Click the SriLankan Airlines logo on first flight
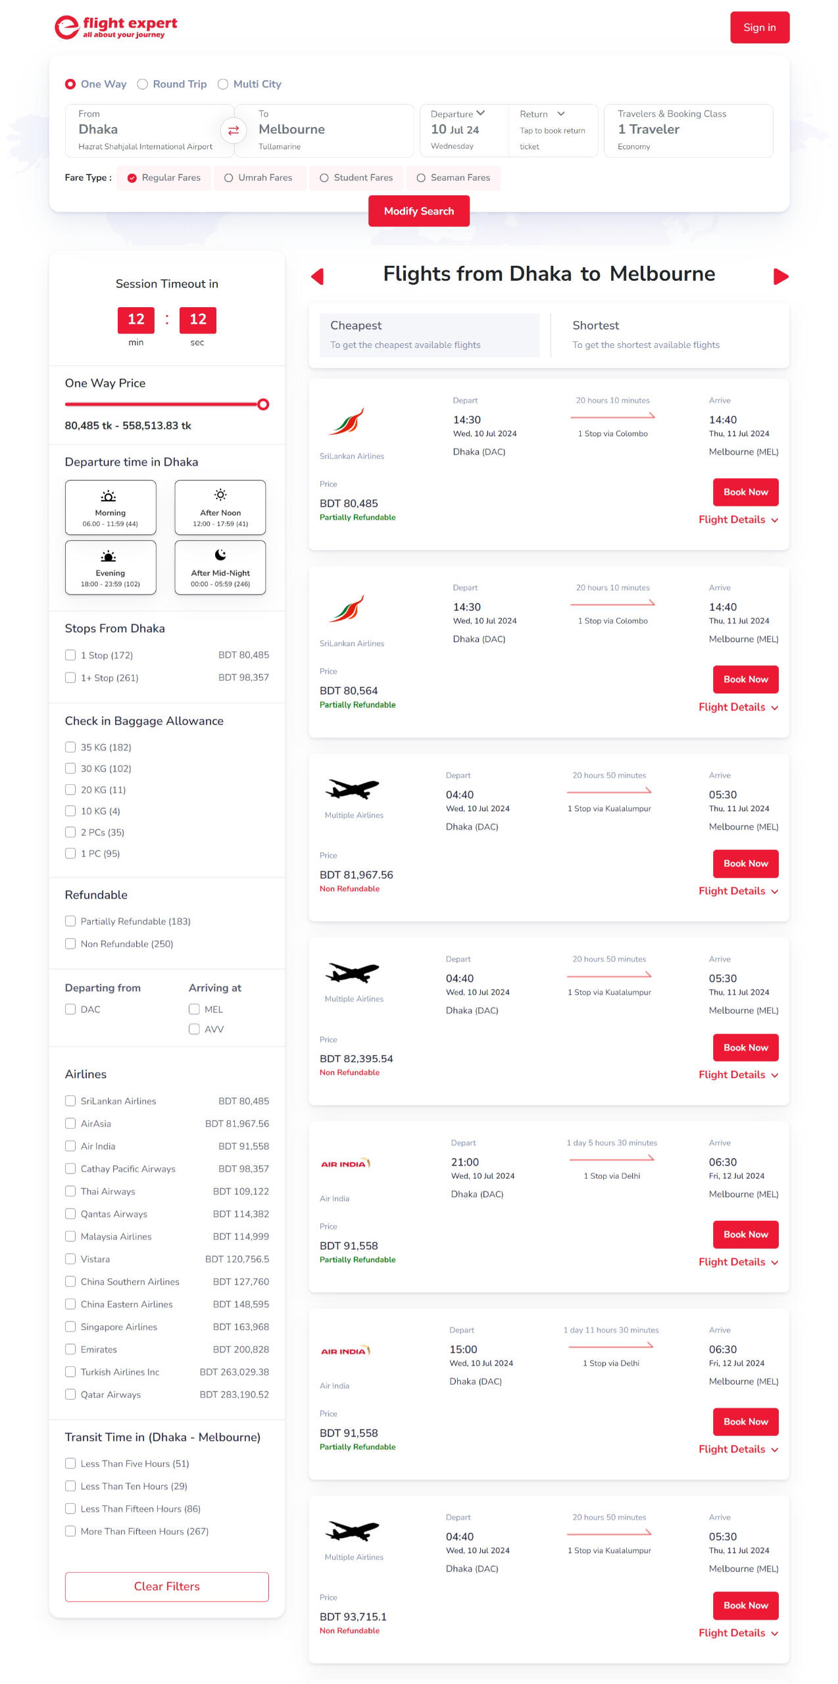Screen dimensions: 838x1684 (352, 421)
